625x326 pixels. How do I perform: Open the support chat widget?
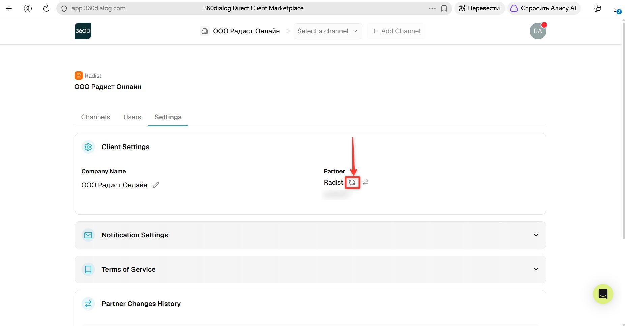[x=603, y=294]
